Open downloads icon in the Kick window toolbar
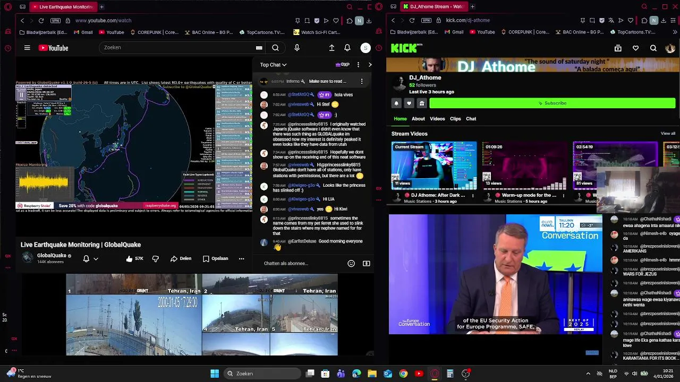 [664, 20]
